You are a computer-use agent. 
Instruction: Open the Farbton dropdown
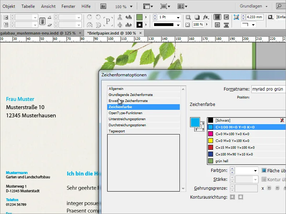255,171
